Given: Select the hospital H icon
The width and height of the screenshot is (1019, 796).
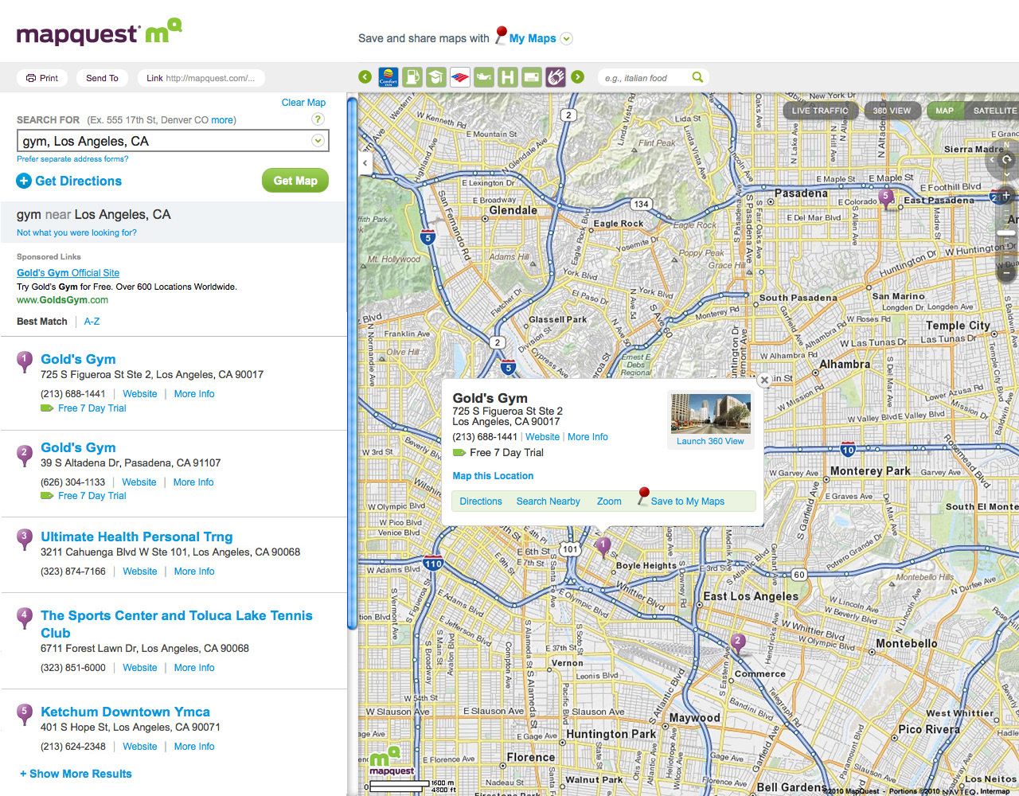Looking at the screenshot, I should (508, 77).
